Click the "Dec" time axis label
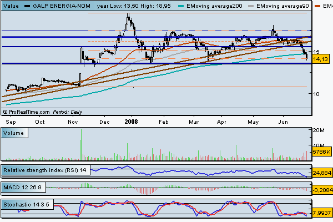This screenshot has width=333, height=222. point(105,122)
